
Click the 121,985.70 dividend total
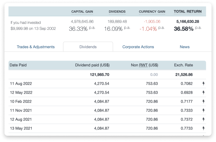(x=99, y=75)
